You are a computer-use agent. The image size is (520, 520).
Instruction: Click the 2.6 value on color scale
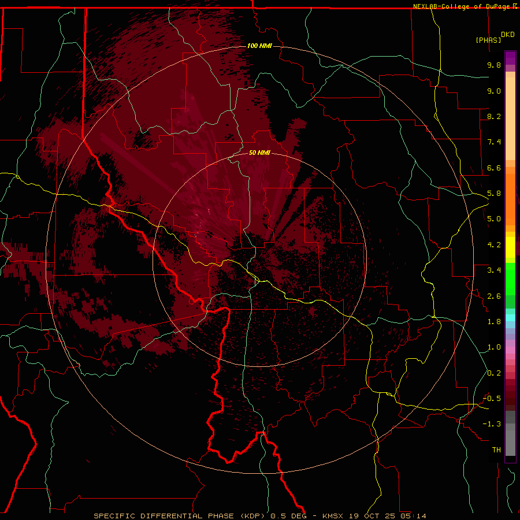point(494,296)
